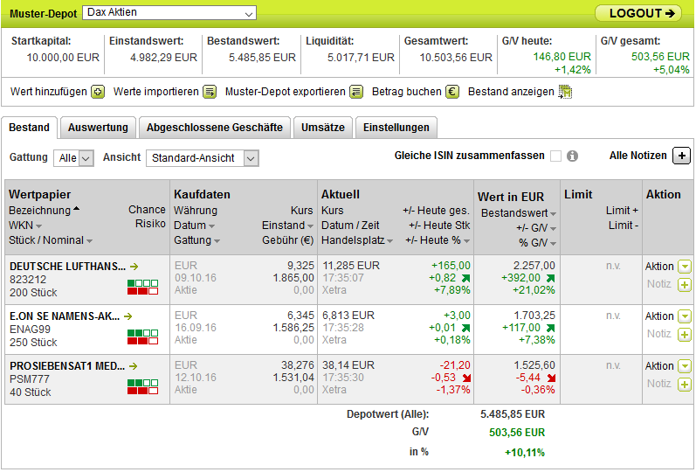
Task: Click Chance/Risiko indicator of E.ON row
Action: 142,337
